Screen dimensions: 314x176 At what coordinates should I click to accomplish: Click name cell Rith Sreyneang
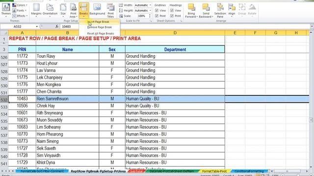pyautogui.click(x=68, y=113)
